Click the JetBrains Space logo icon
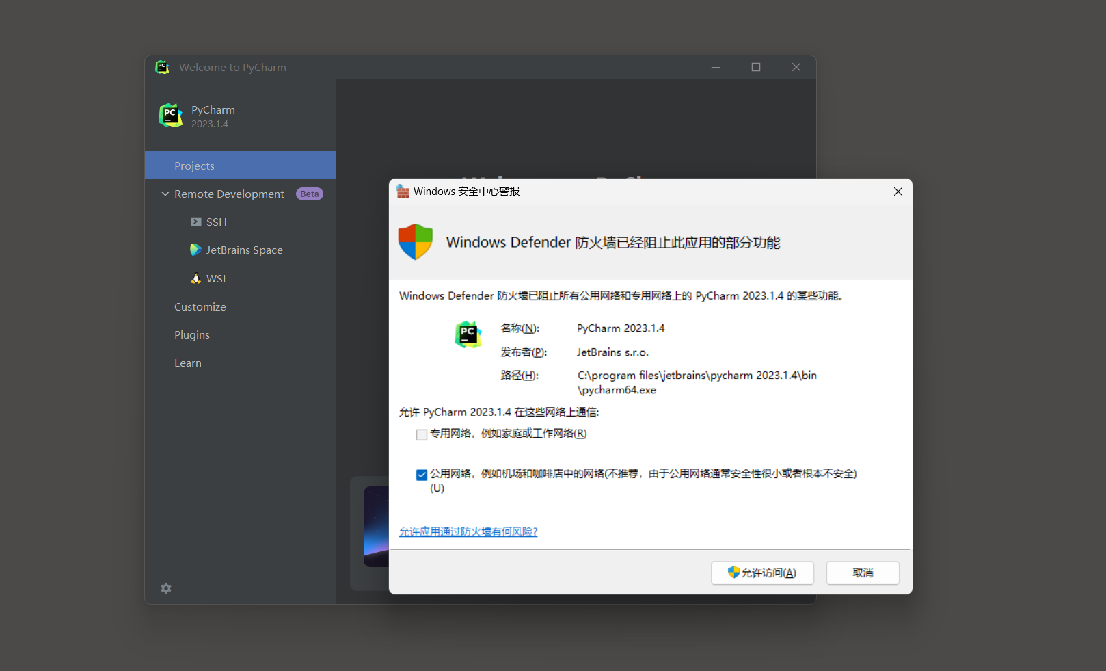The width and height of the screenshot is (1106, 671). coord(195,250)
